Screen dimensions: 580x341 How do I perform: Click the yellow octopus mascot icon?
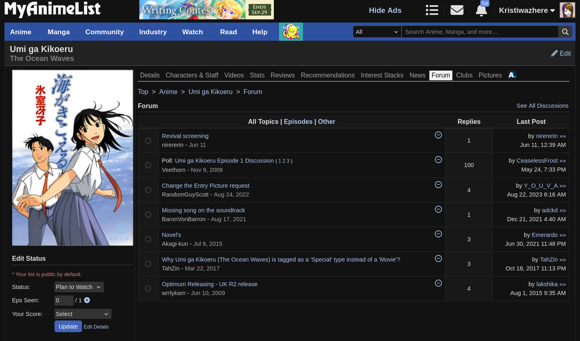[291, 32]
